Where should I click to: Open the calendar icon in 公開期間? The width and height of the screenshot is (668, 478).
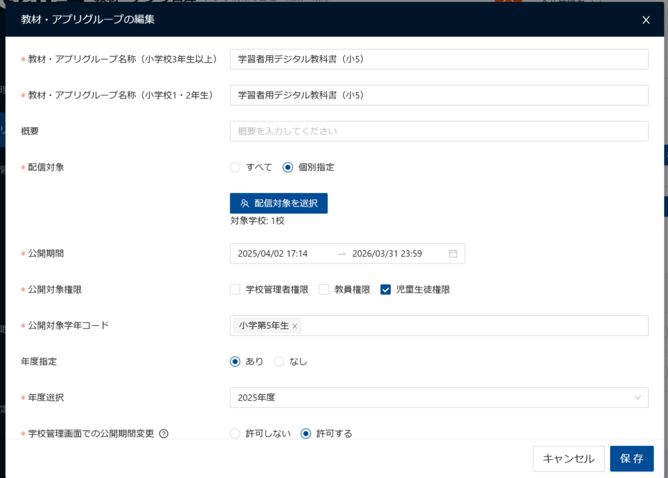point(453,254)
